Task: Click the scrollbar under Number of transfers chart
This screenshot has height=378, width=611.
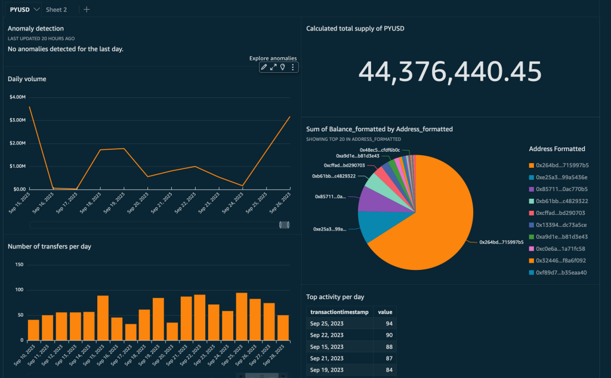Action: [x=263, y=375]
